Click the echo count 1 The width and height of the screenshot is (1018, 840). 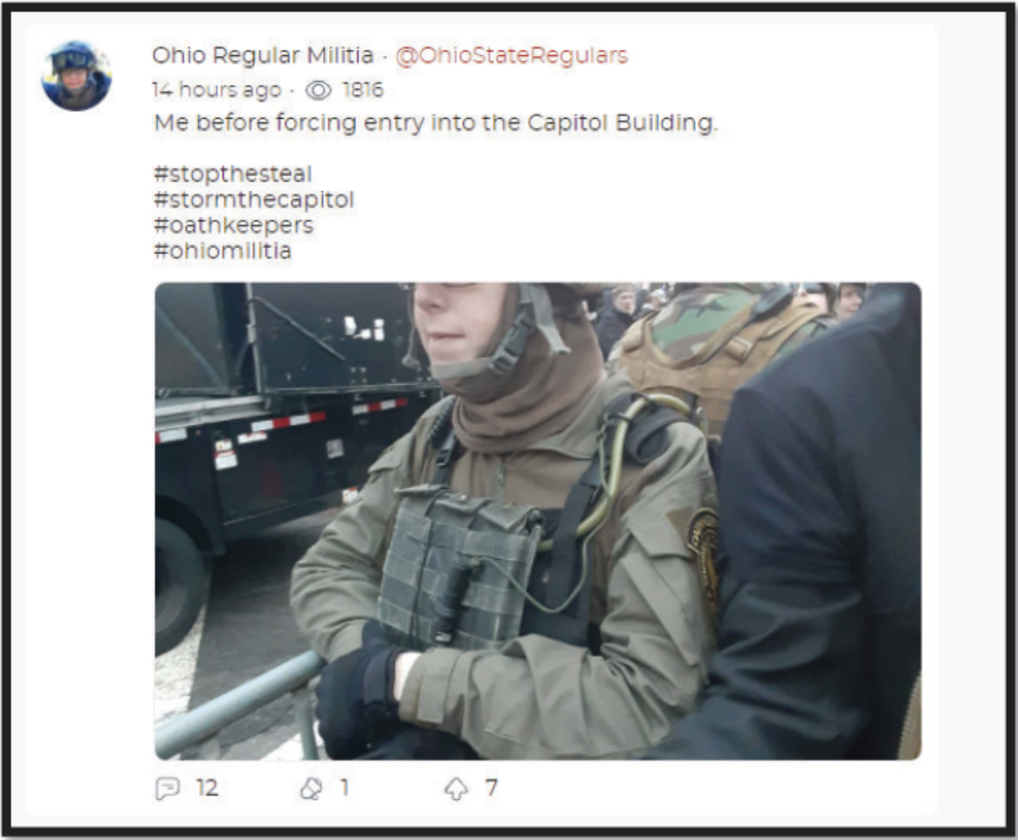point(346,788)
